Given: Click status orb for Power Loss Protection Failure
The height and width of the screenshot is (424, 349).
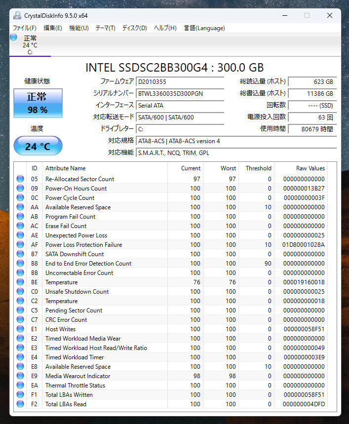Looking at the screenshot, I should [x=20, y=244].
